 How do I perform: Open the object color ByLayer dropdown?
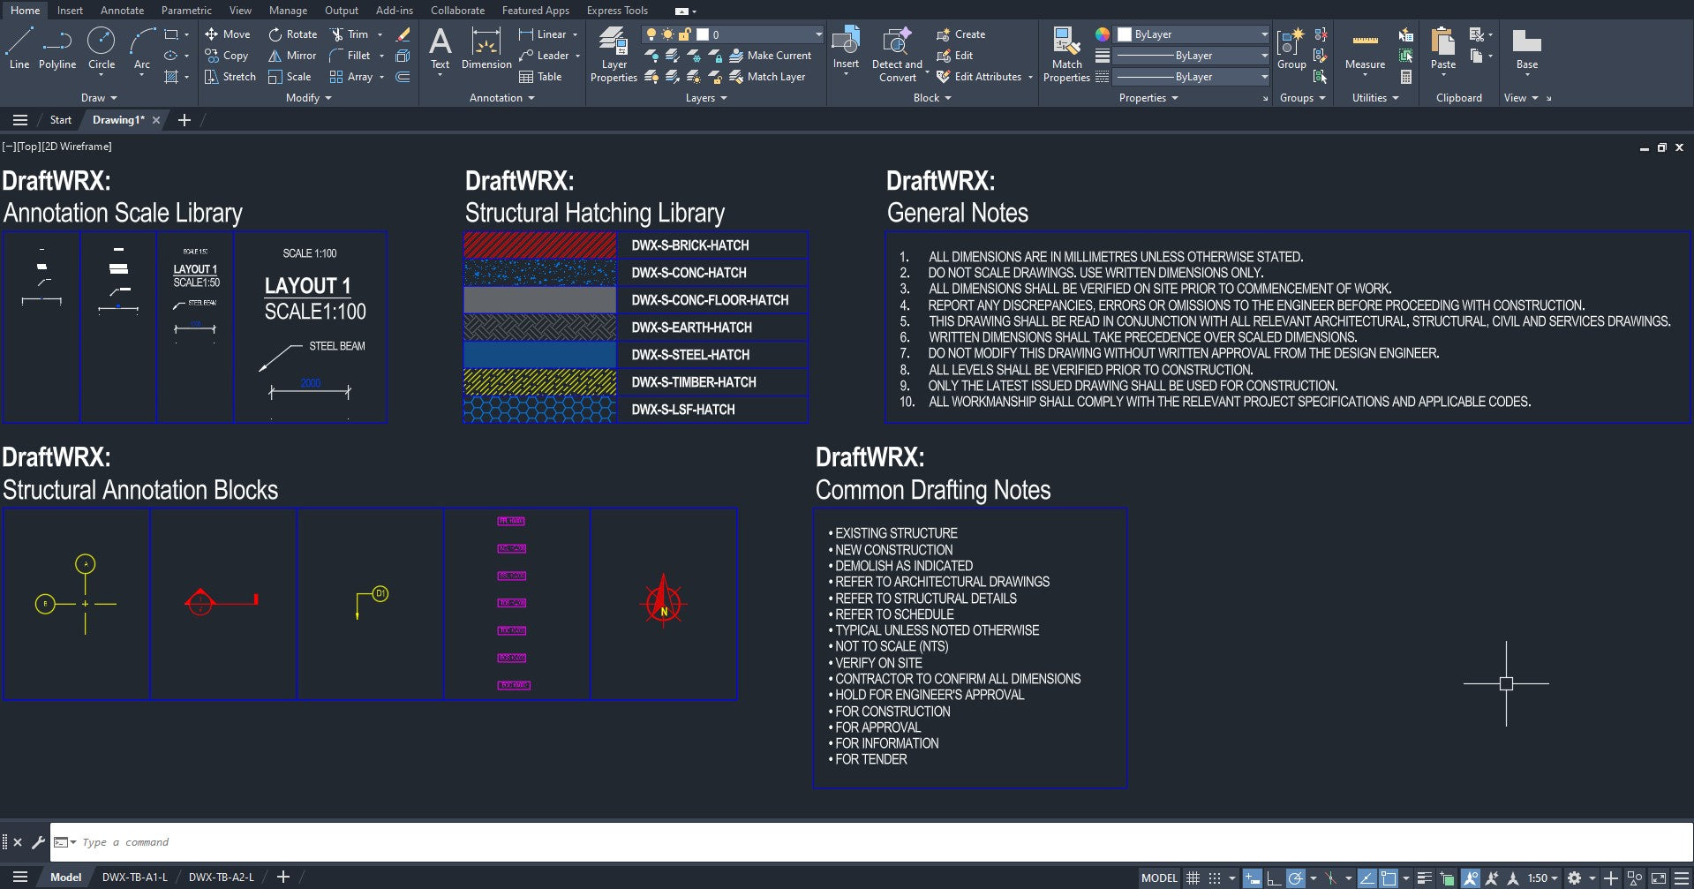tap(1193, 34)
